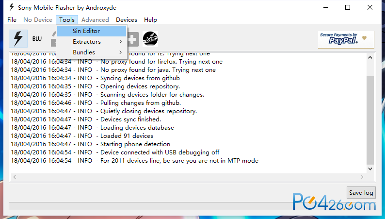The image size is (385, 219).
Task: Open the Devices menu
Action: pyautogui.click(x=127, y=19)
